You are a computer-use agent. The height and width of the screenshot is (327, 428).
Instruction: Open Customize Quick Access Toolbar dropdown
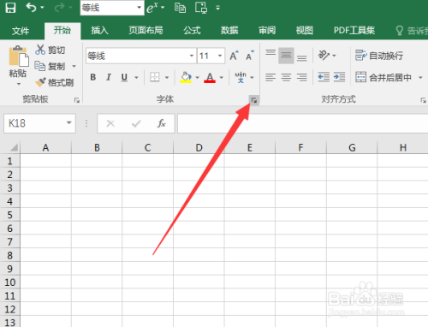217,8
